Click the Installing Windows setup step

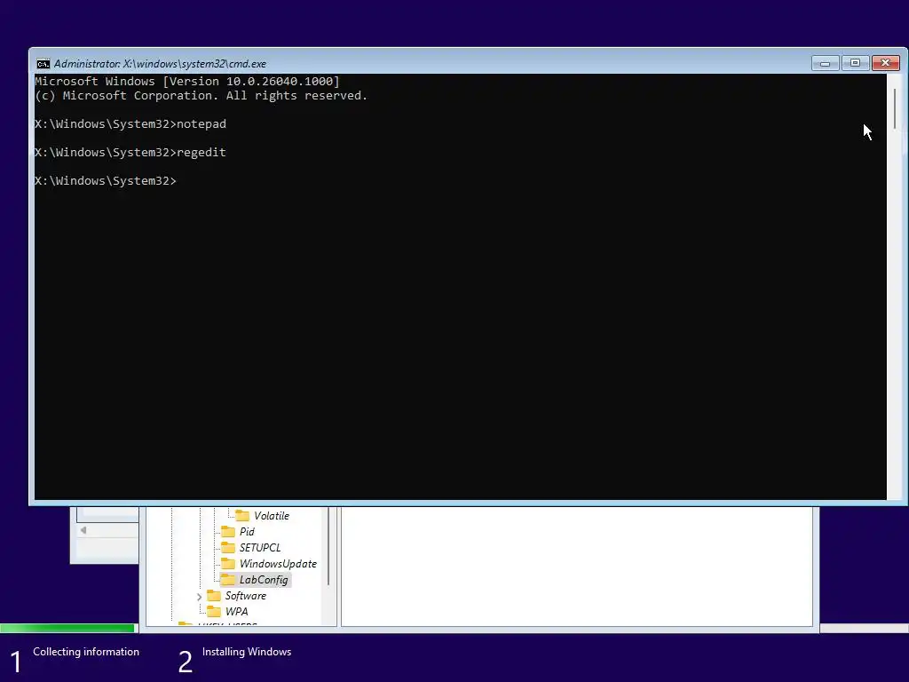[x=247, y=652]
